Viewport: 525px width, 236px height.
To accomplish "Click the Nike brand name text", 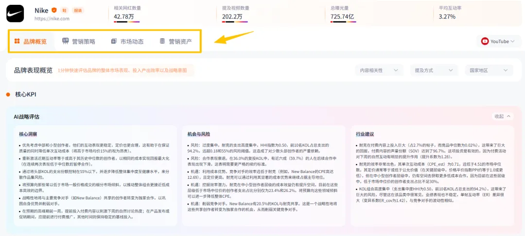I will 41,10.
